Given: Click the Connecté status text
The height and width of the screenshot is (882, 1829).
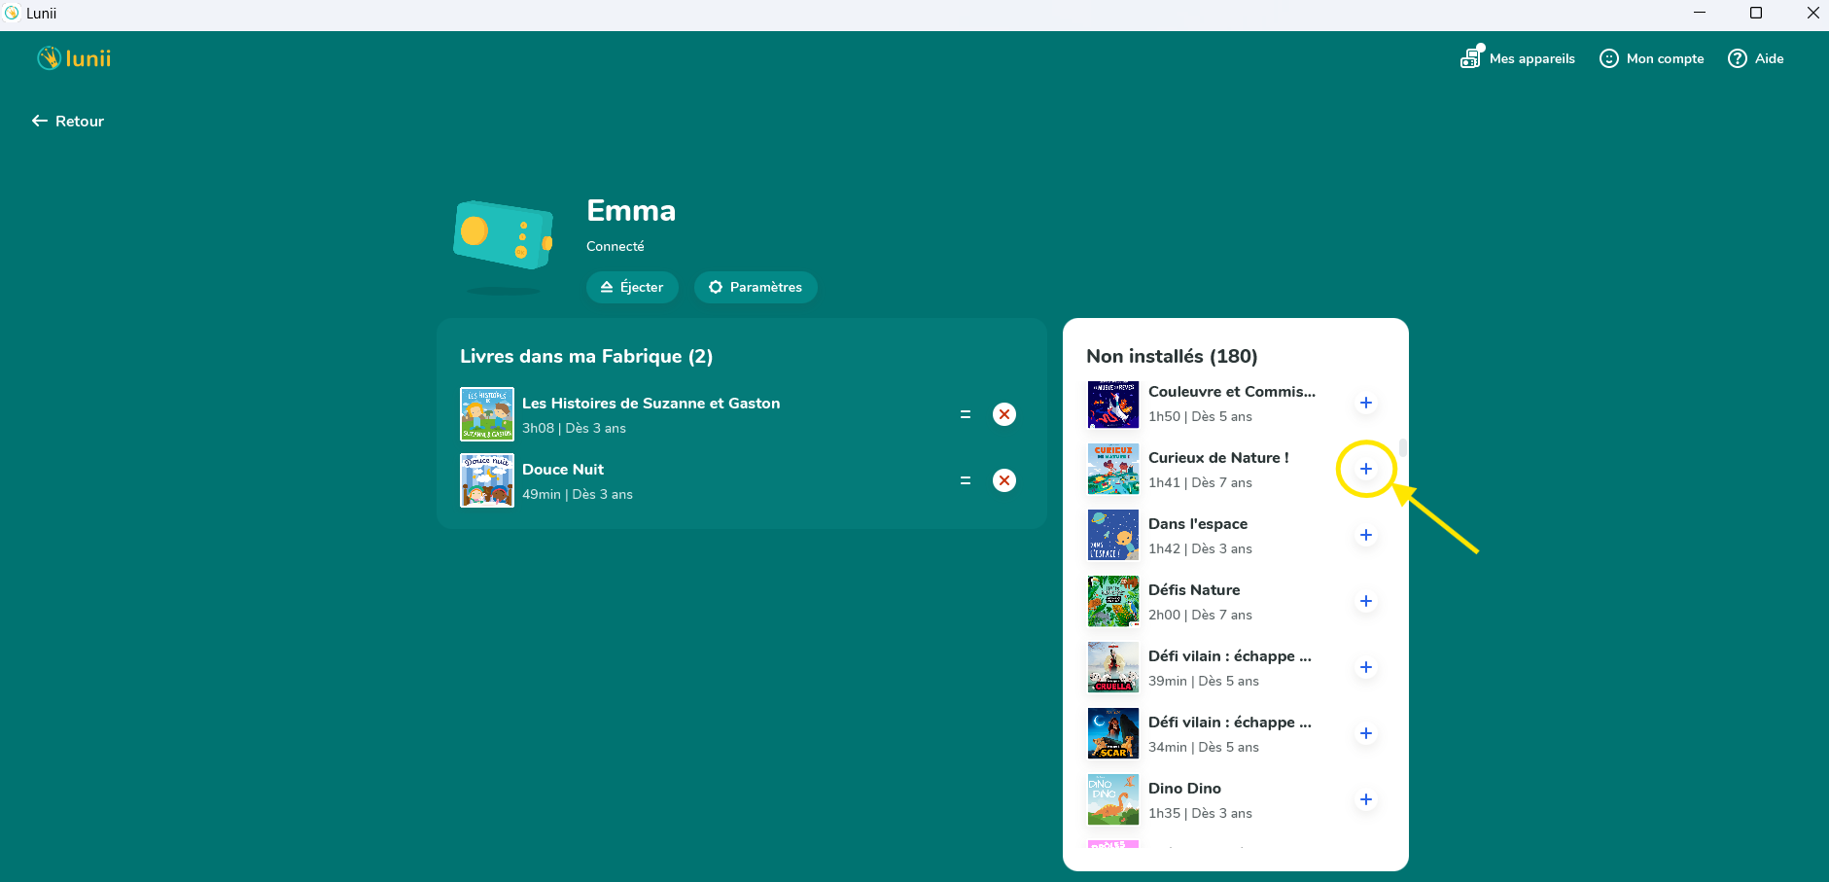Looking at the screenshot, I should 616,246.
